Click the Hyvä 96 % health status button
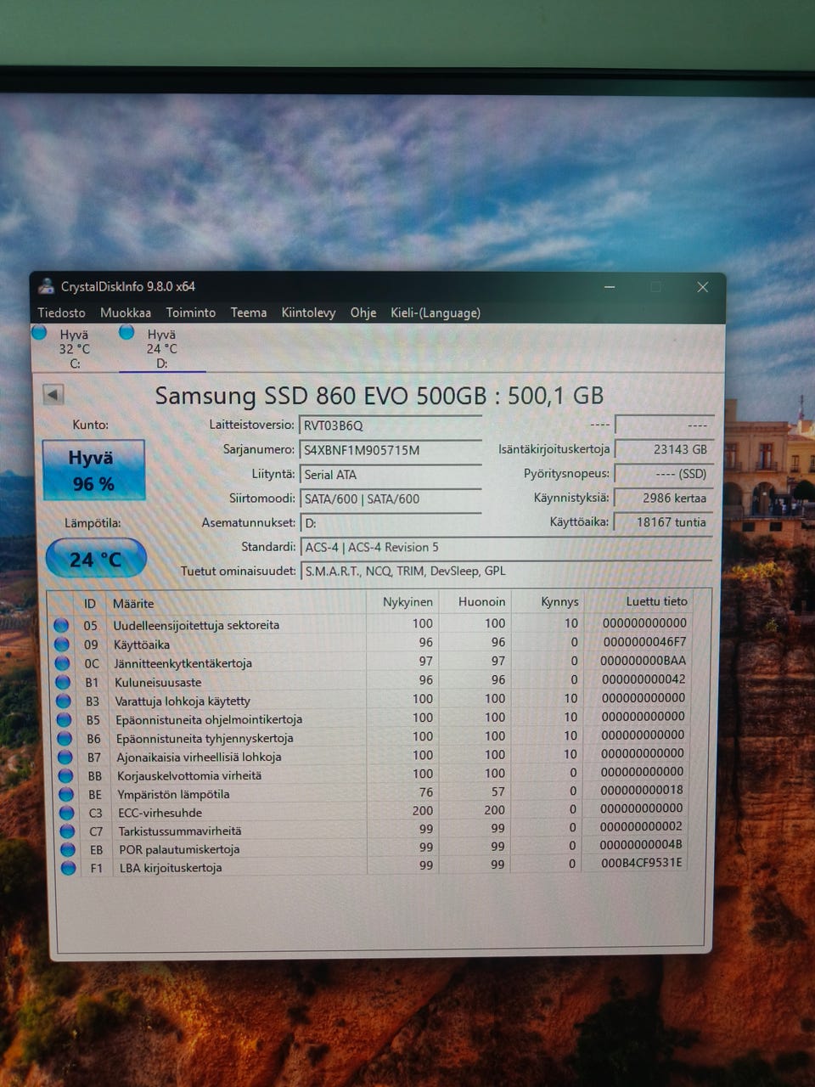The height and width of the screenshot is (1087, 815). 93,470
